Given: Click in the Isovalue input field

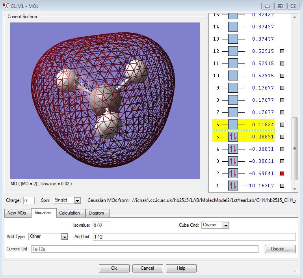Looking at the screenshot, I should pyautogui.click(x=101, y=225).
